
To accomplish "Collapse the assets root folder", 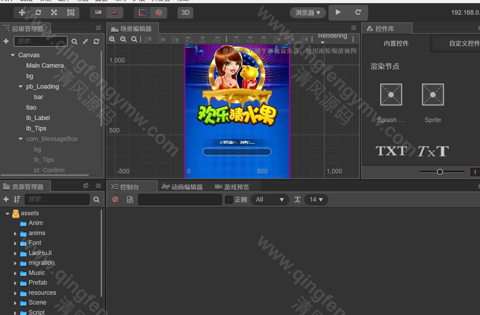I will click(7, 213).
